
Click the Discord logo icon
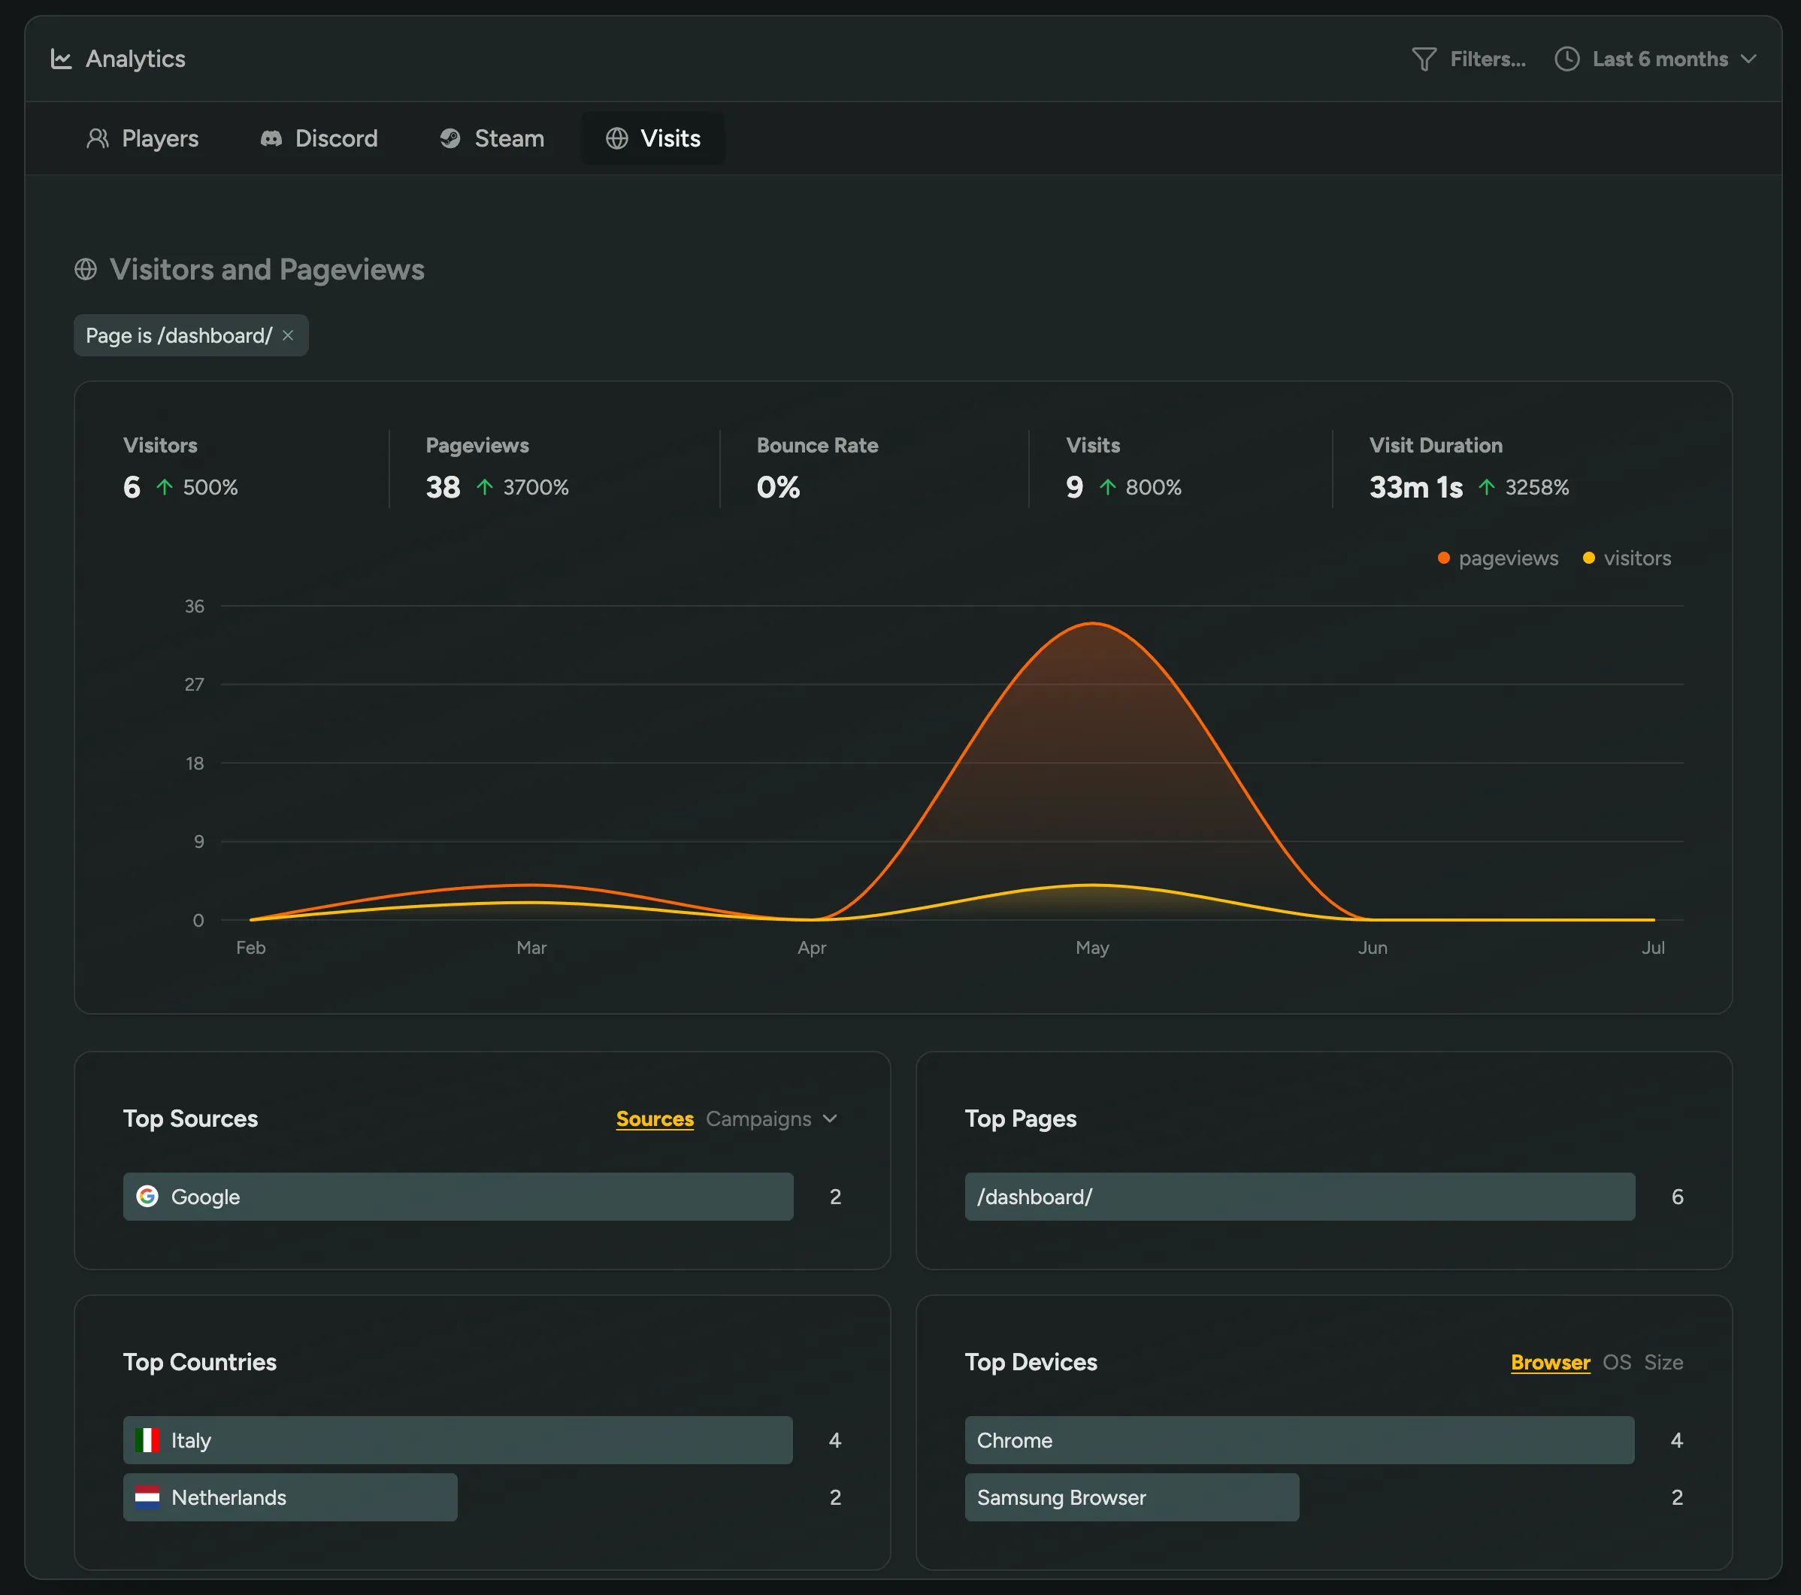pyautogui.click(x=271, y=138)
